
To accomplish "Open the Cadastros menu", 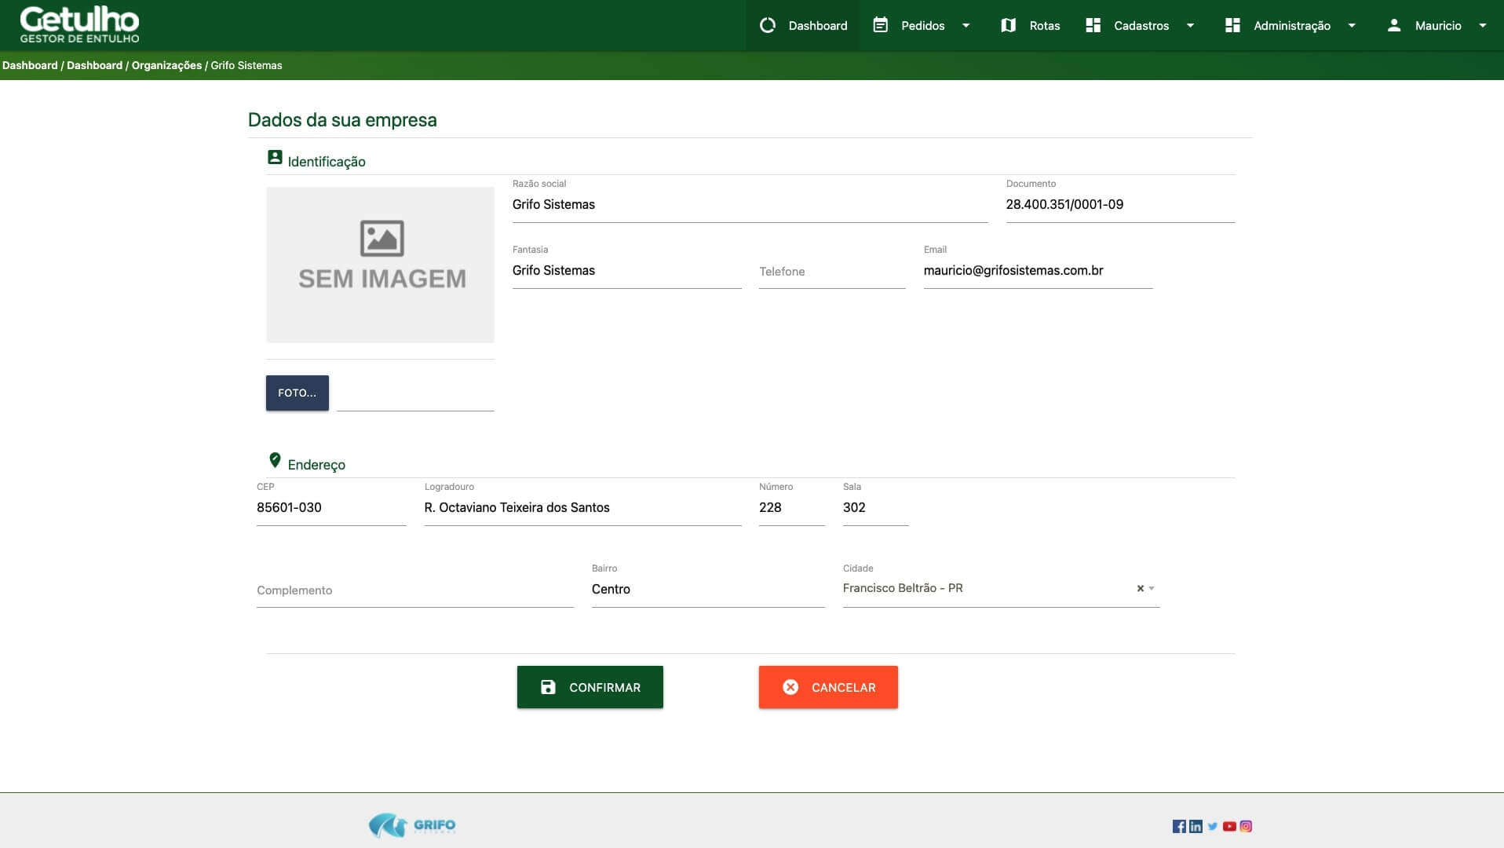I will point(1141,25).
